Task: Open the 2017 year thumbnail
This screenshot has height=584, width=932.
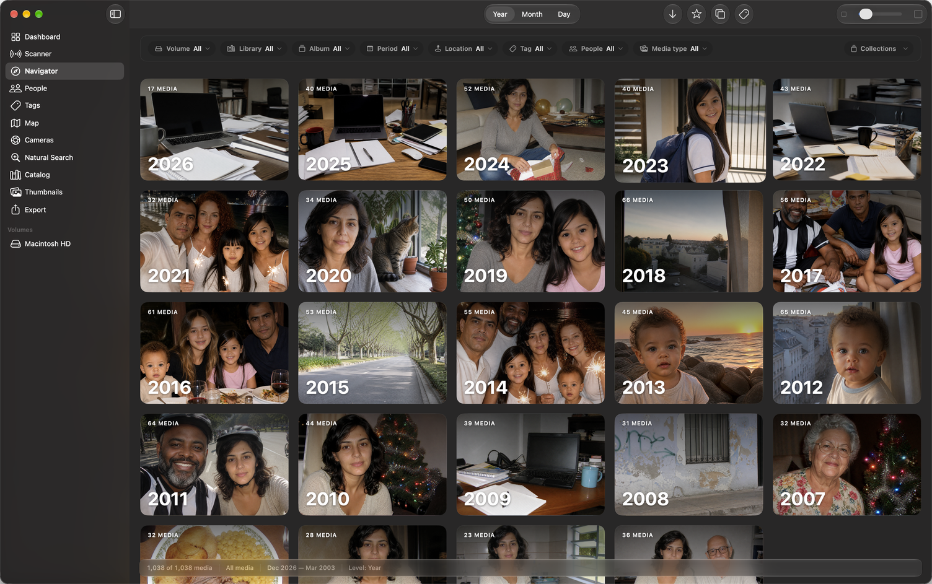Action: 846,241
